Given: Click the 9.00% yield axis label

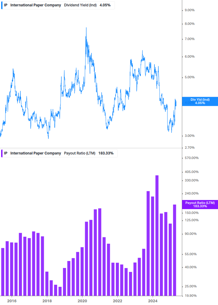Looking at the screenshot, I should click(x=189, y=10).
